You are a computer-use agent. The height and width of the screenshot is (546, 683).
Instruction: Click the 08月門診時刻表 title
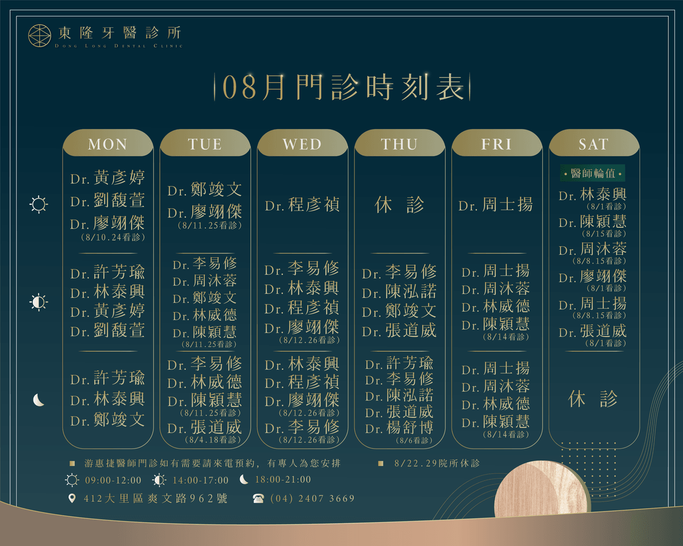(343, 88)
